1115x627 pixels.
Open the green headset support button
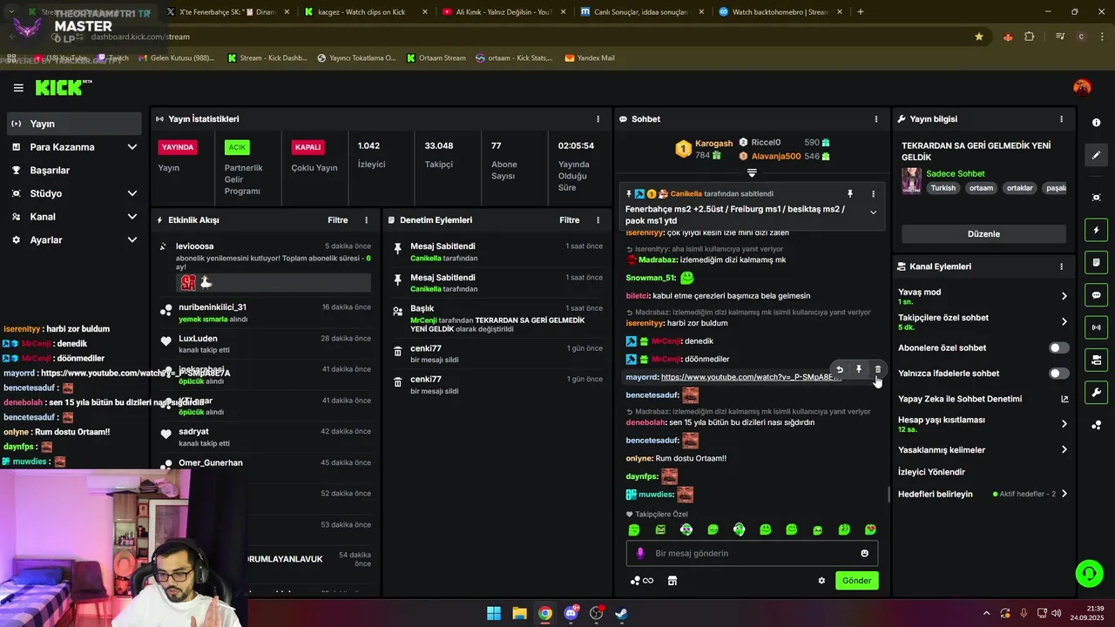1089,573
